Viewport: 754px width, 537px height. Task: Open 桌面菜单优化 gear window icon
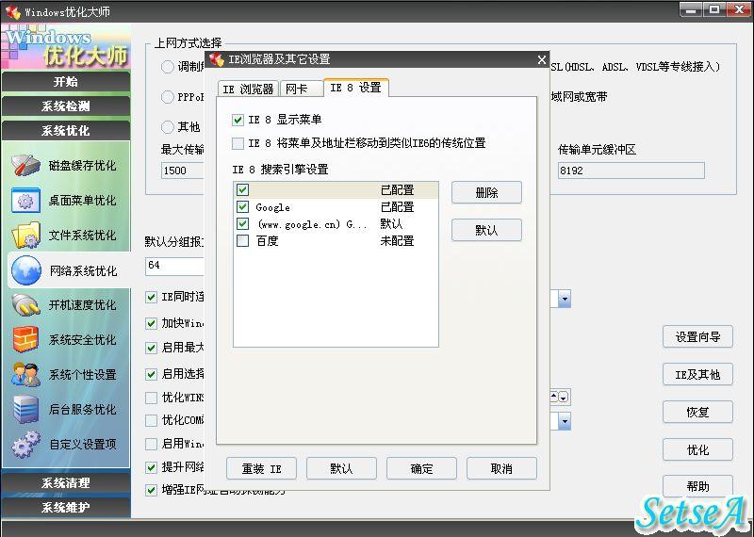pyautogui.click(x=25, y=200)
